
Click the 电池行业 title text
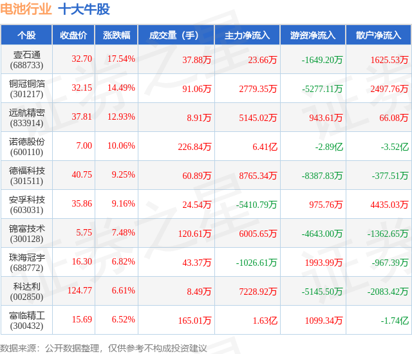click(x=26, y=9)
